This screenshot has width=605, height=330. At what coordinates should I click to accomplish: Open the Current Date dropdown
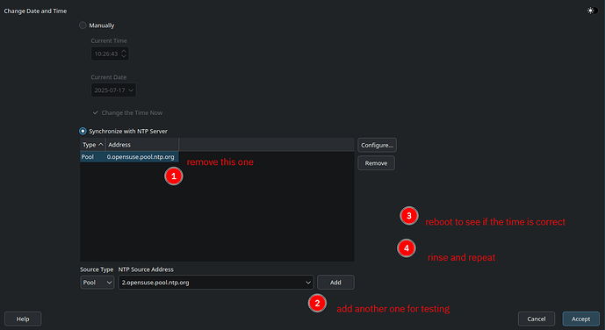click(113, 90)
